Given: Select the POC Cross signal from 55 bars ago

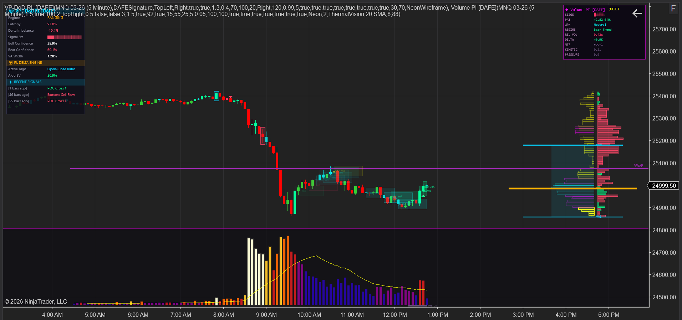Looking at the screenshot, I should click(57, 101).
